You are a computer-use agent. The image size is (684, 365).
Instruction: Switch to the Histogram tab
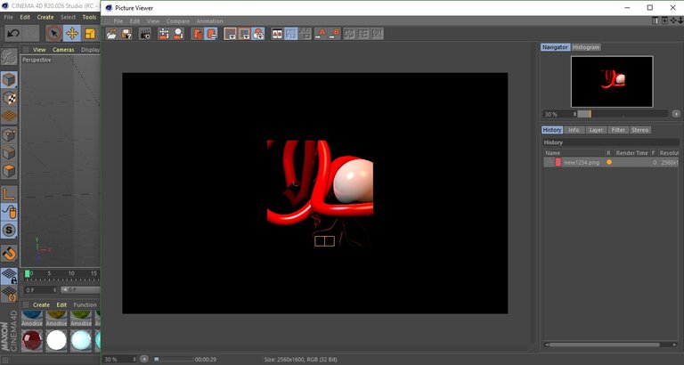pyautogui.click(x=586, y=47)
